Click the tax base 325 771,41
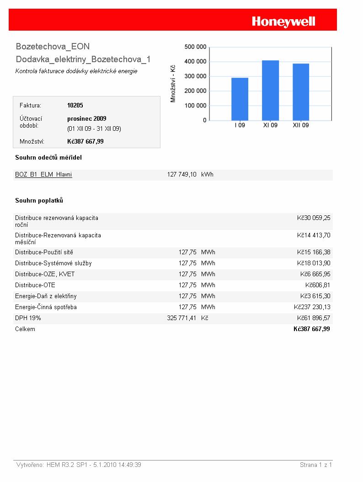The height and width of the screenshot is (482, 363). [x=181, y=318]
